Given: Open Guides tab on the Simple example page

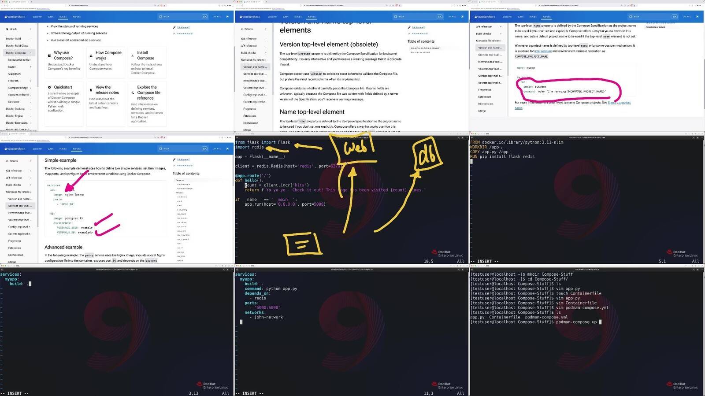Looking at the screenshot, I should [x=51, y=148].
